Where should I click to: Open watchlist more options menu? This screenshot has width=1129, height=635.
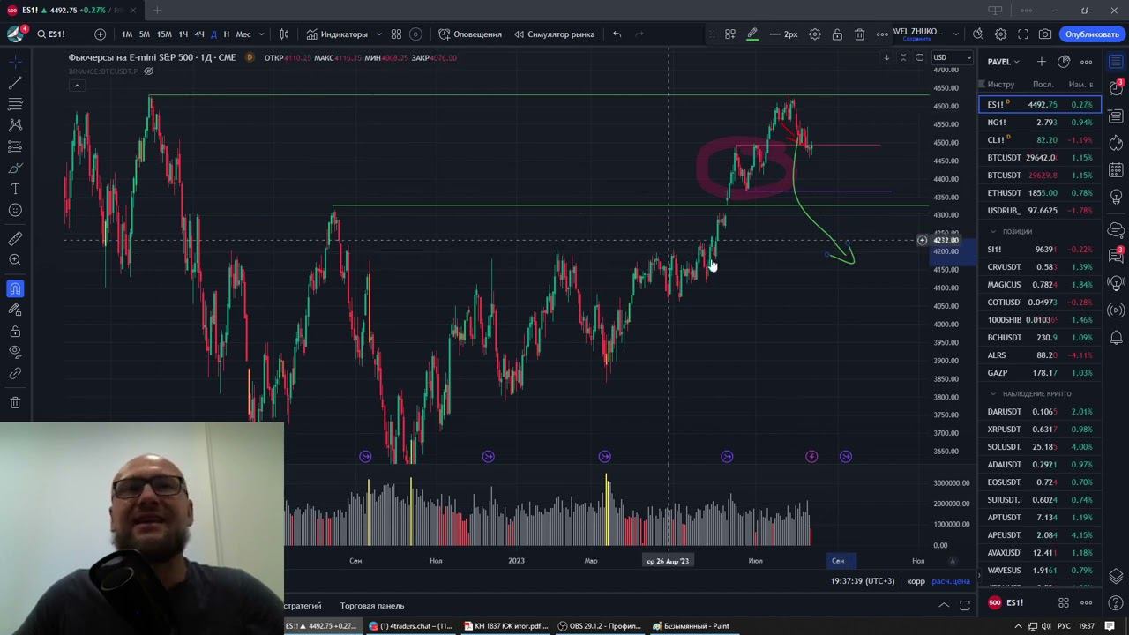coord(1086,62)
